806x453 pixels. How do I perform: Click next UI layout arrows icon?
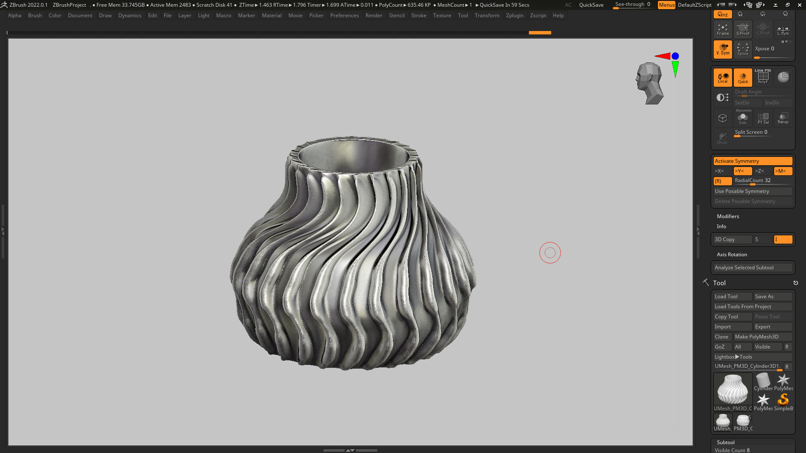pos(760,5)
